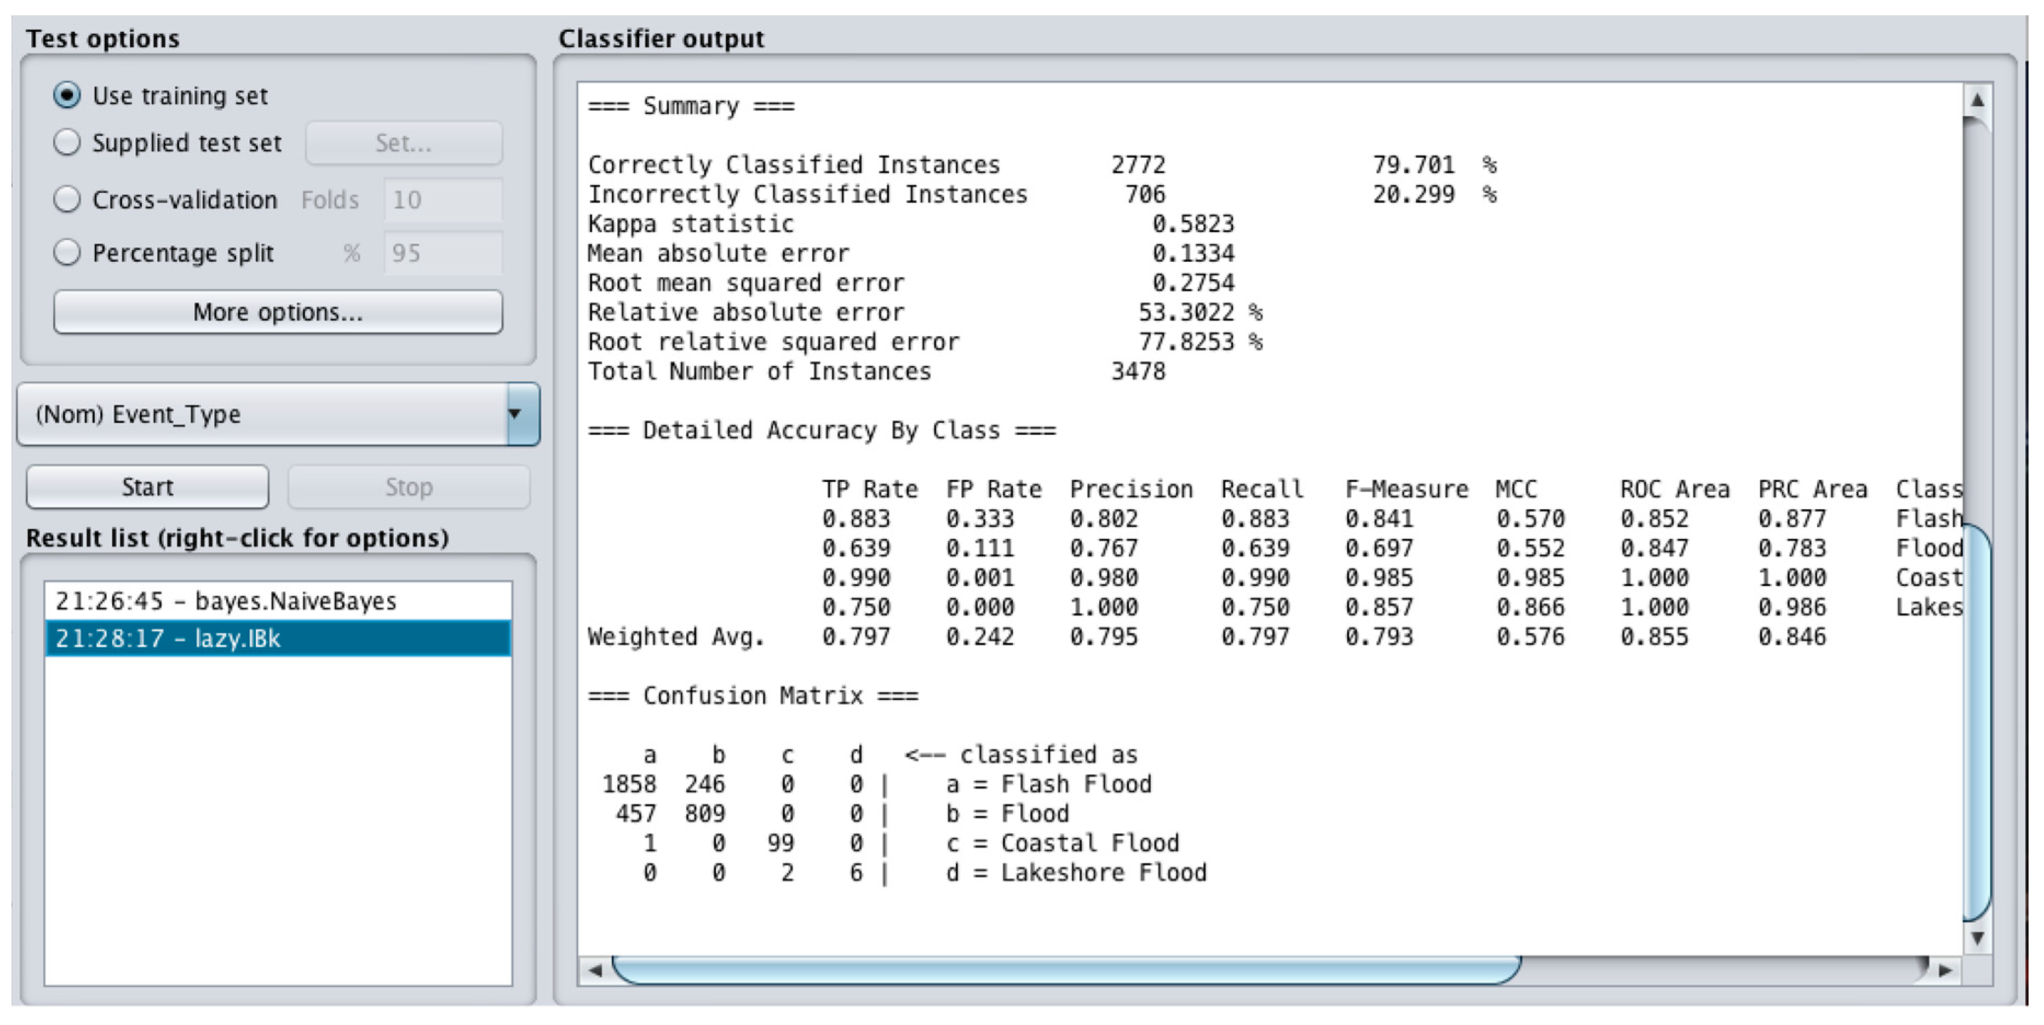Click the Set... button
2044x1025 pixels.
click(x=403, y=143)
